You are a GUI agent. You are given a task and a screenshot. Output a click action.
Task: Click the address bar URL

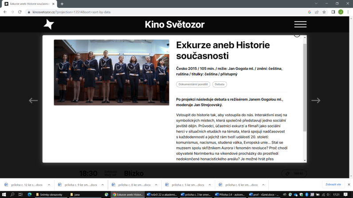pyautogui.click(x=71, y=12)
